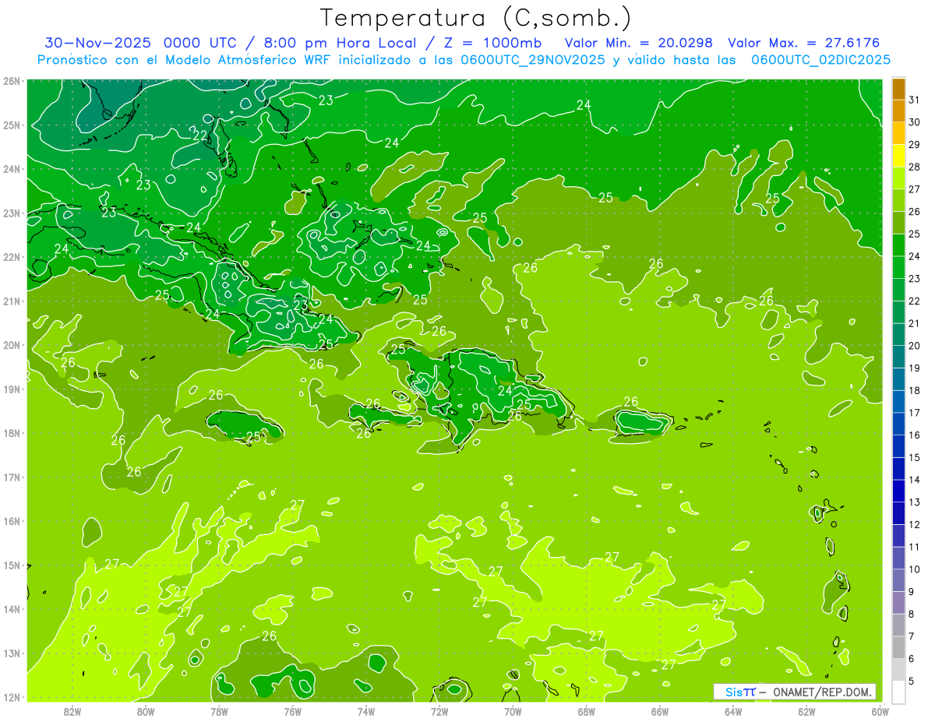Click the white swatch below 5 on the color bar
935x722 pixels.
coord(899,692)
